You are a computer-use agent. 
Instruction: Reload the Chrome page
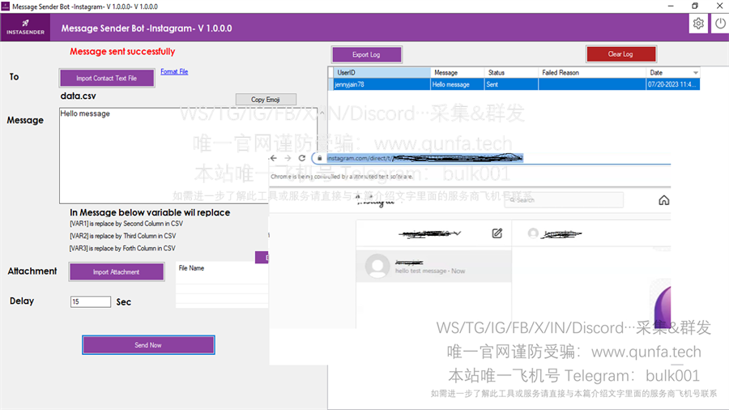302,158
